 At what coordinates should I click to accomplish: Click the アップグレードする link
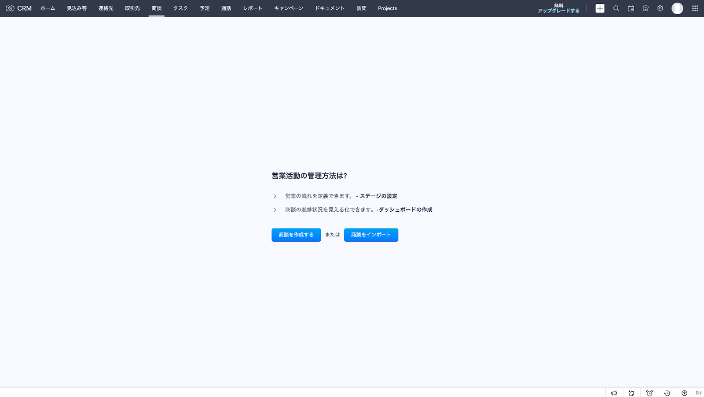pyautogui.click(x=559, y=11)
